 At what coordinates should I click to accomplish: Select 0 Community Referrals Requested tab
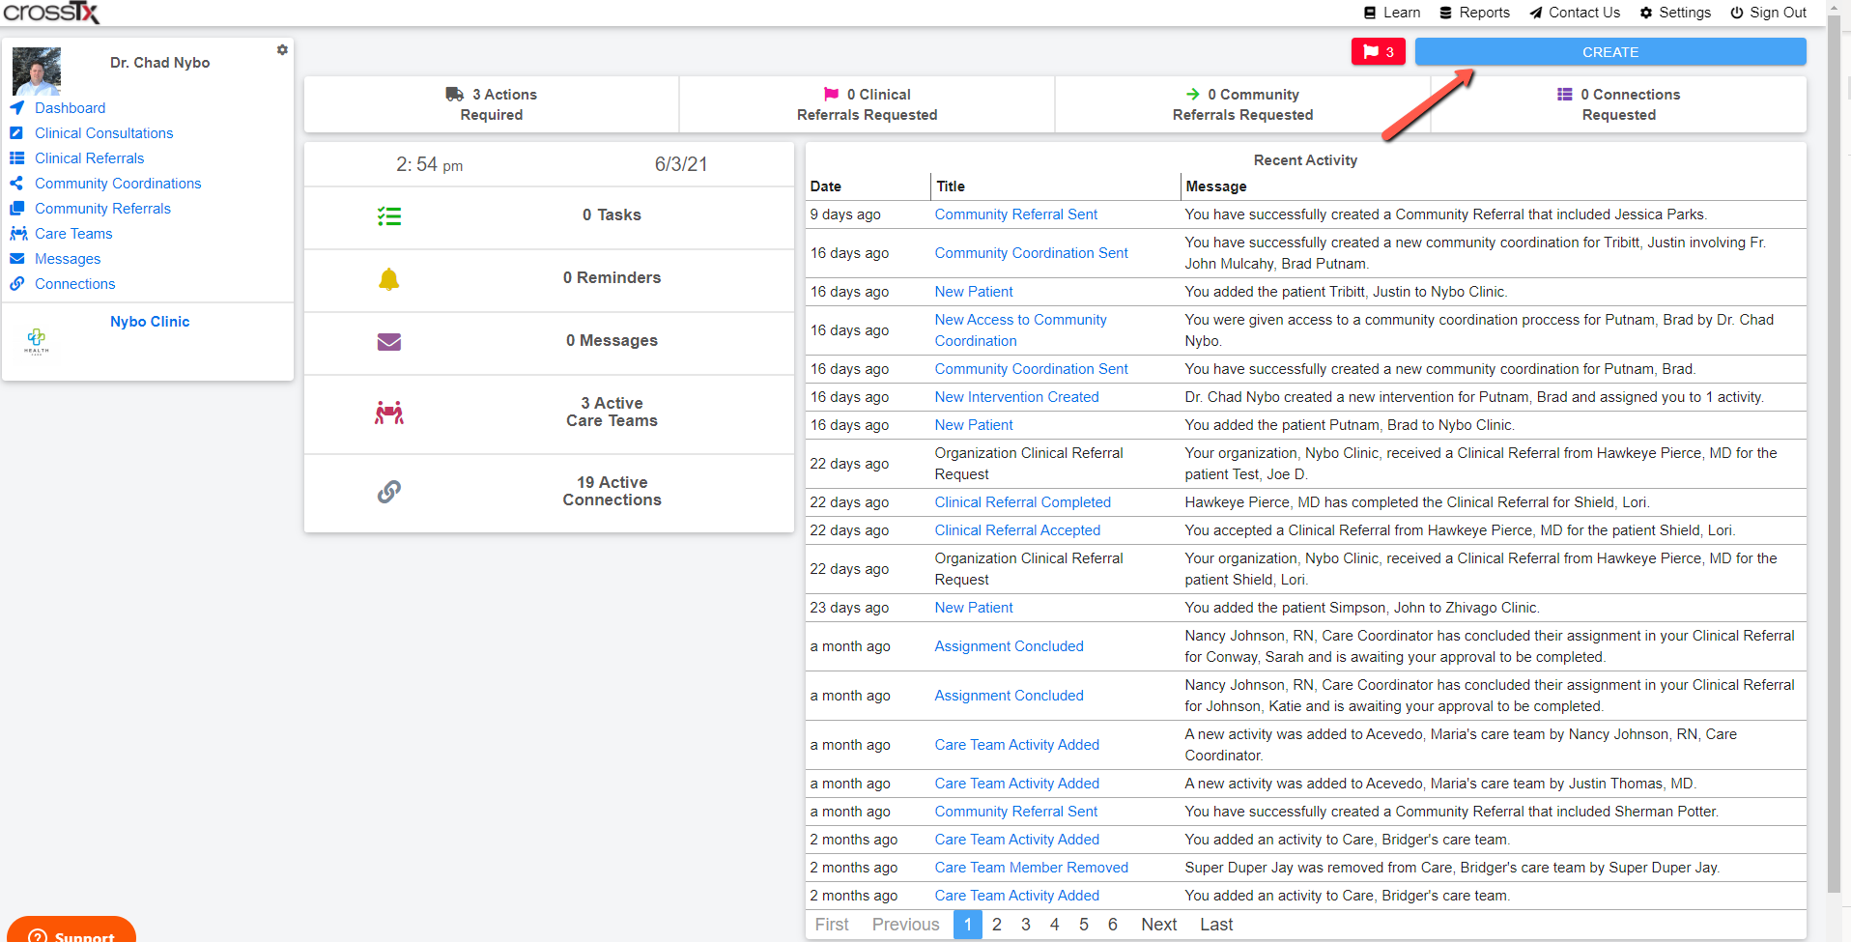pos(1242,104)
